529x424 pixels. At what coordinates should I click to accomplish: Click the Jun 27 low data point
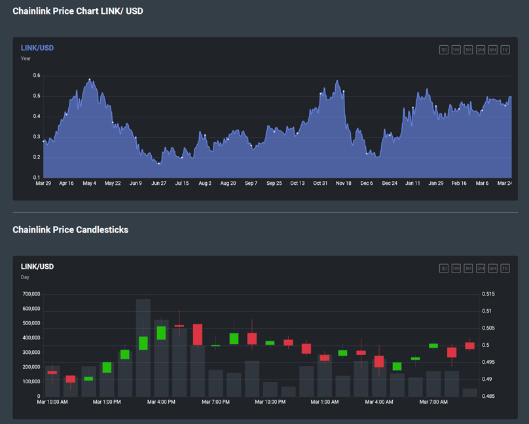pyautogui.click(x=159, y=164)
